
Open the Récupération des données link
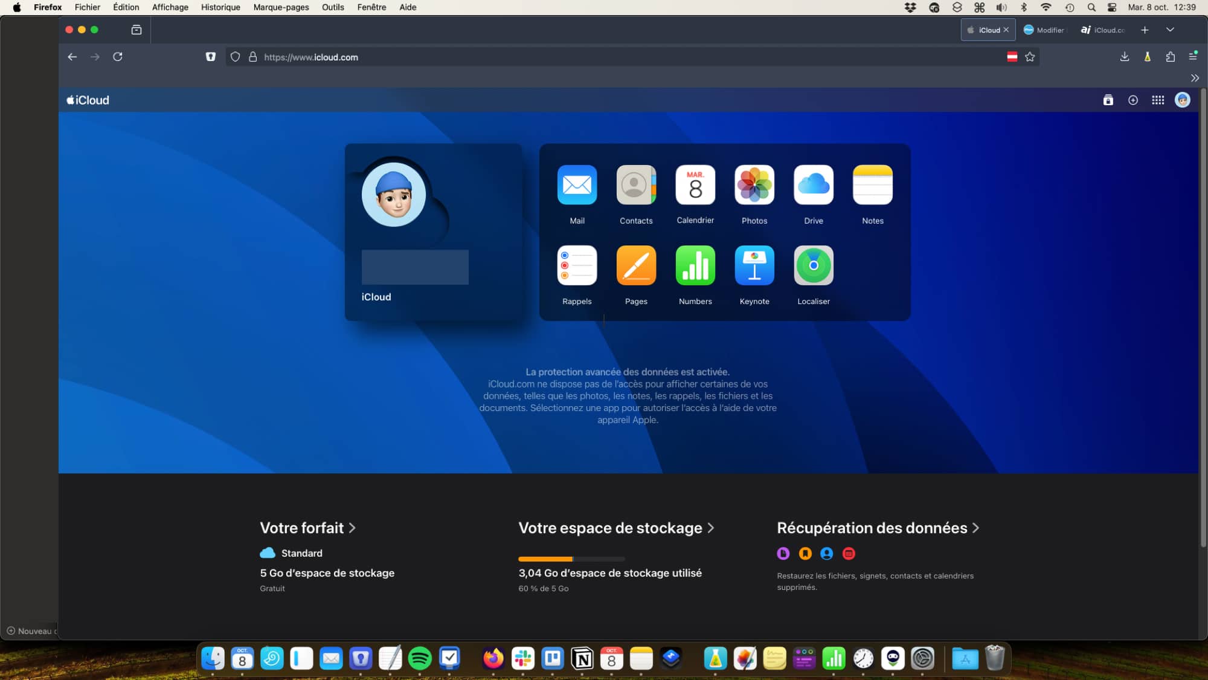click(x=878, y=528)
